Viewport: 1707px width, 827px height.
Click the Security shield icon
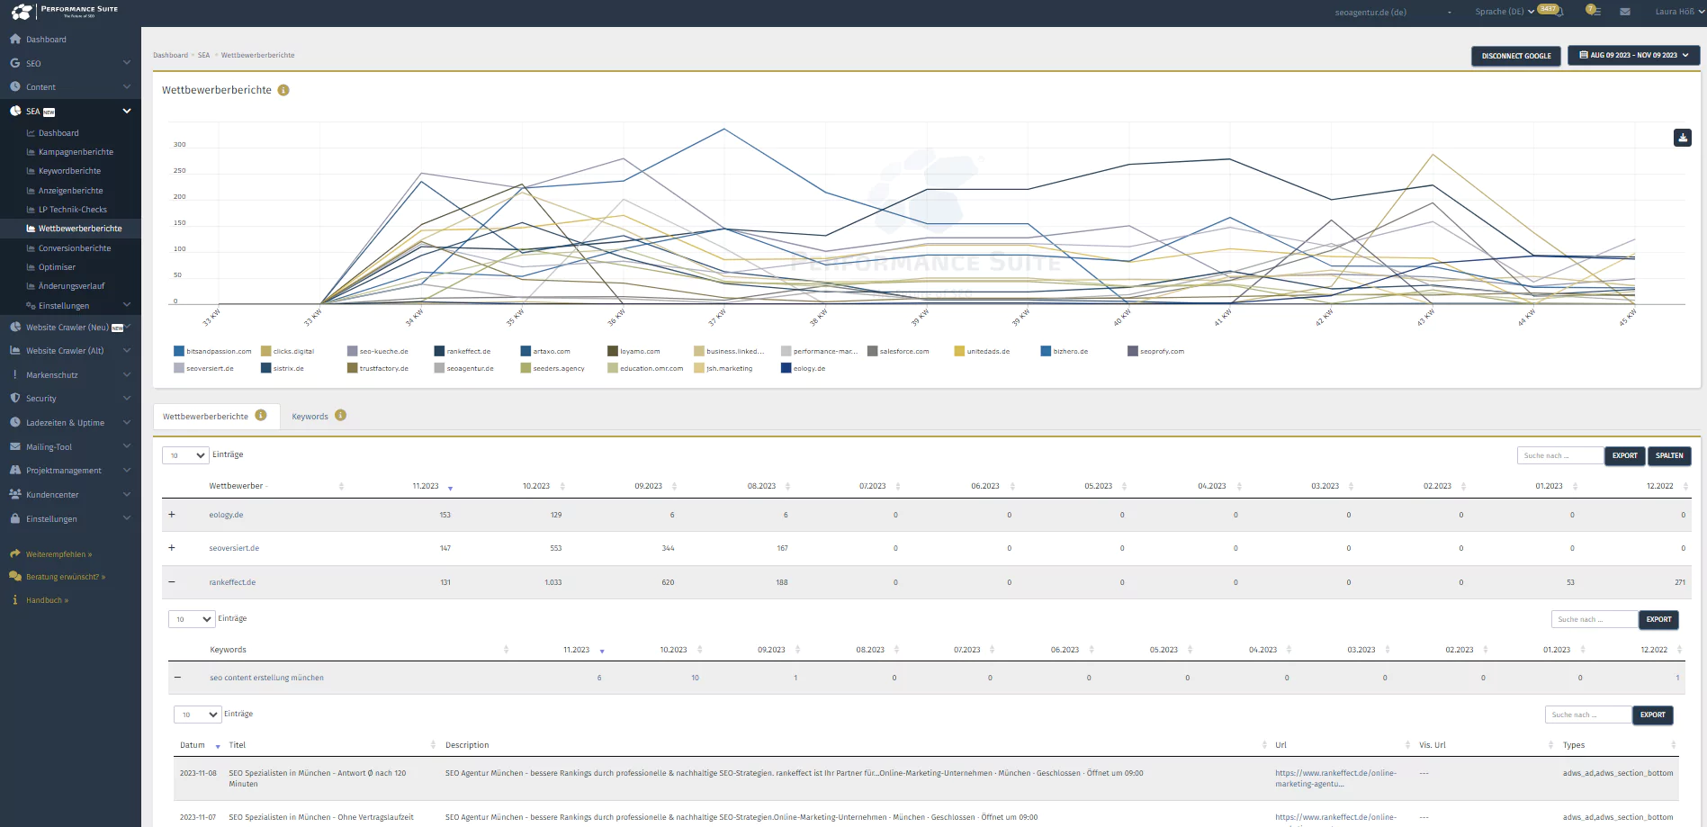[x=15, y=399]
